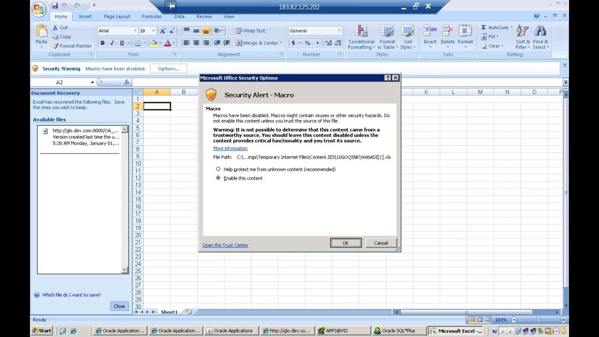Screen dimensions: 599x337
Task: Toggle Wrap Text in Alignment group
Action: pyautogui.click(x=250, y=31)
